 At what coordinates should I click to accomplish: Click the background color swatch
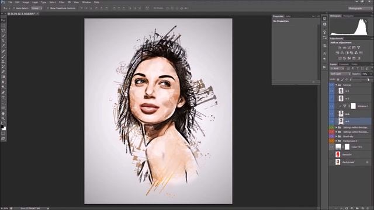(x=4, y=128)
